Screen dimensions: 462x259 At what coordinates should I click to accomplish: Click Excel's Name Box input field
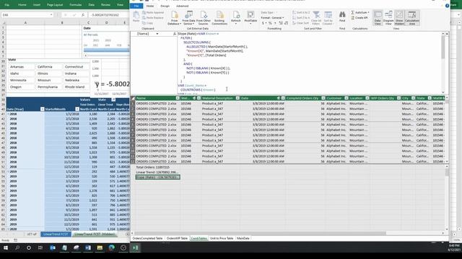pos(27,14)
